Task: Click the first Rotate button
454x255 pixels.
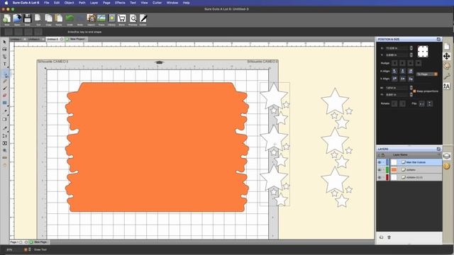Action: coord(394,103)
